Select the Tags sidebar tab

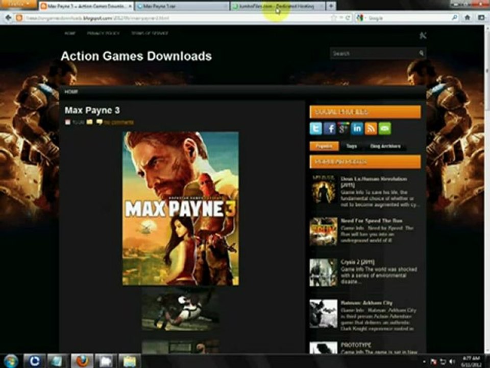click(352, 146)
